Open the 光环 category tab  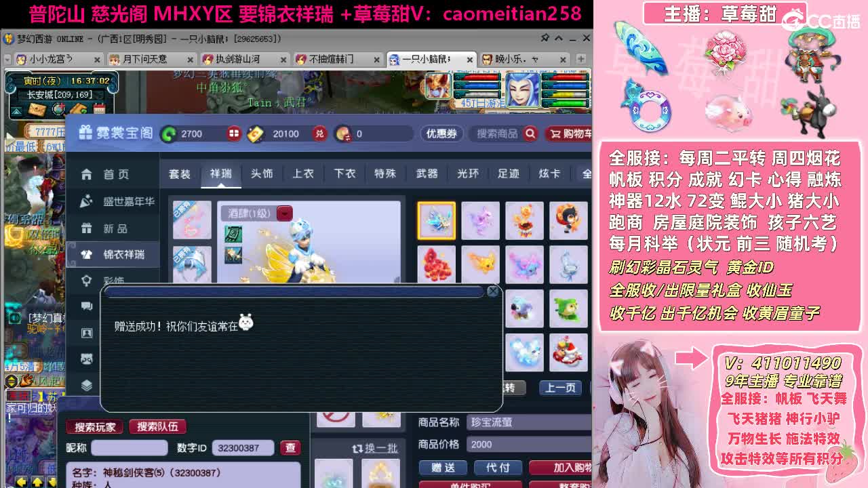click(467, 174)
